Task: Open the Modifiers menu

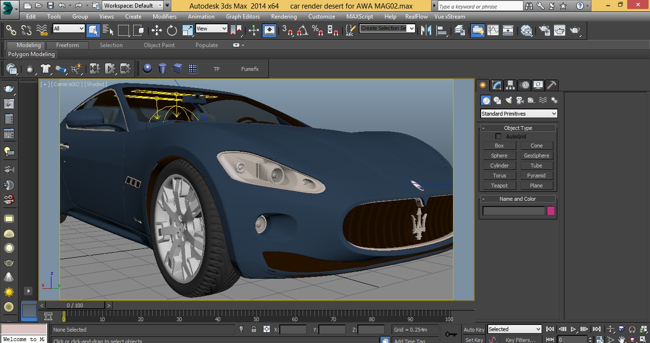Action: tap(165, 16)
